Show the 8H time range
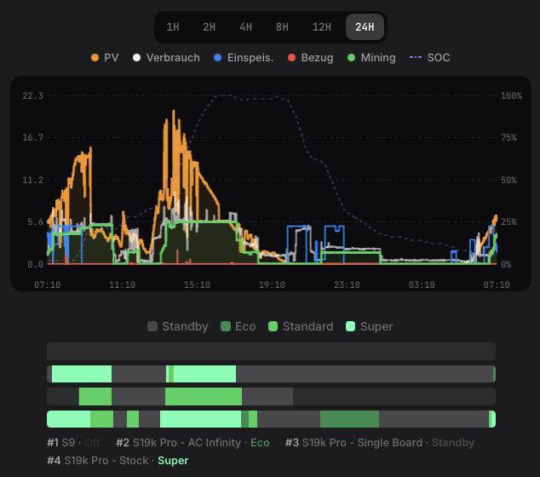The width and height of the screenshot is (540, 477). click(x=282, y=27)
